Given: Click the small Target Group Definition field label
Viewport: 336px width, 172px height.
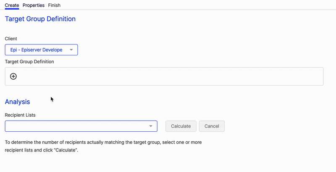Looking at the screenshot, I should click(x=29, y=62).
